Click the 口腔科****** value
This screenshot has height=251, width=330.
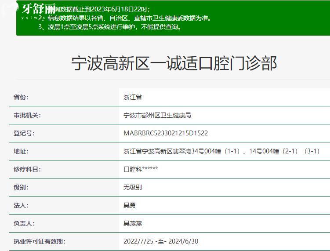[141, 169]
